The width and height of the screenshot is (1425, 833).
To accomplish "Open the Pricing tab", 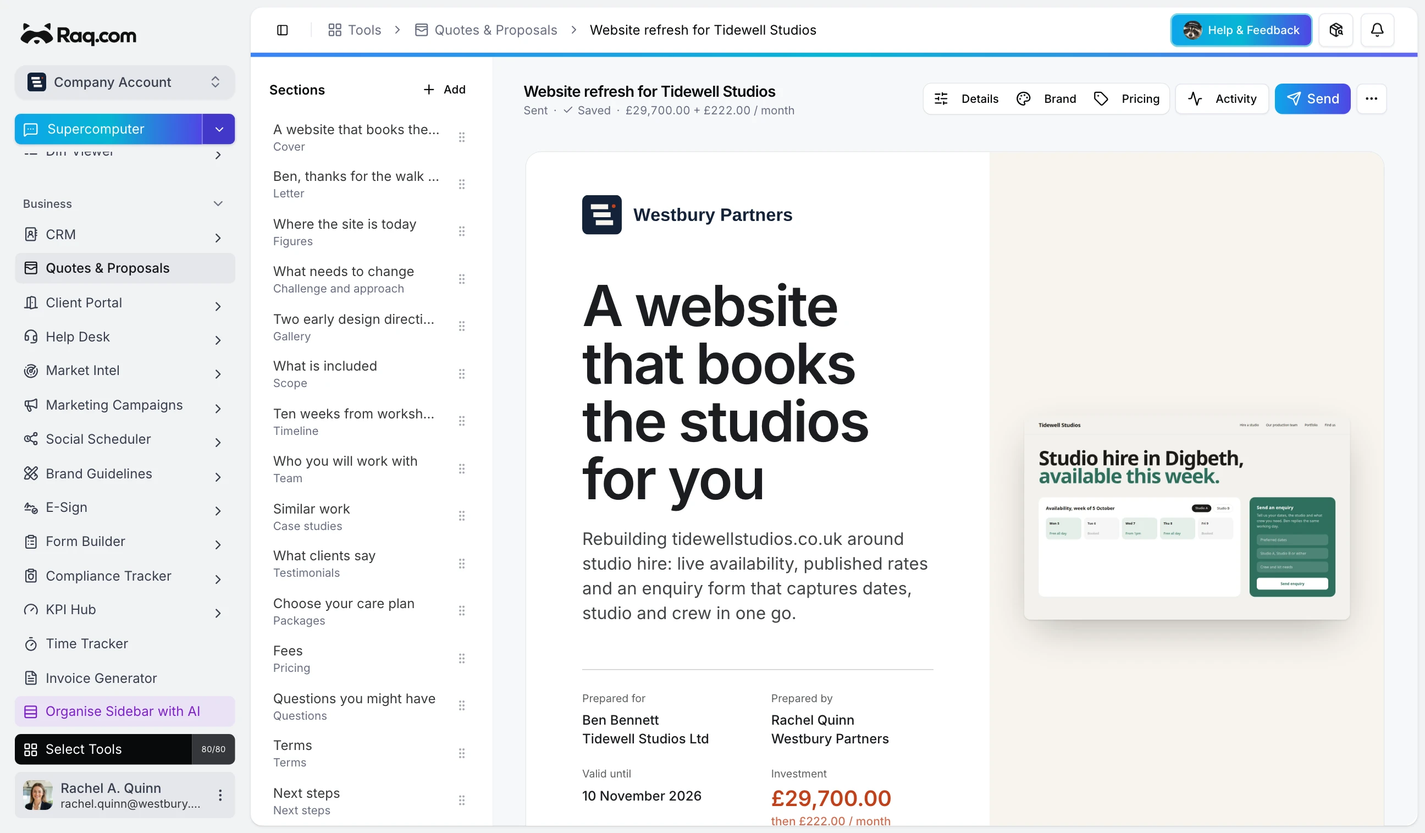I will (x=1127, y=98).
